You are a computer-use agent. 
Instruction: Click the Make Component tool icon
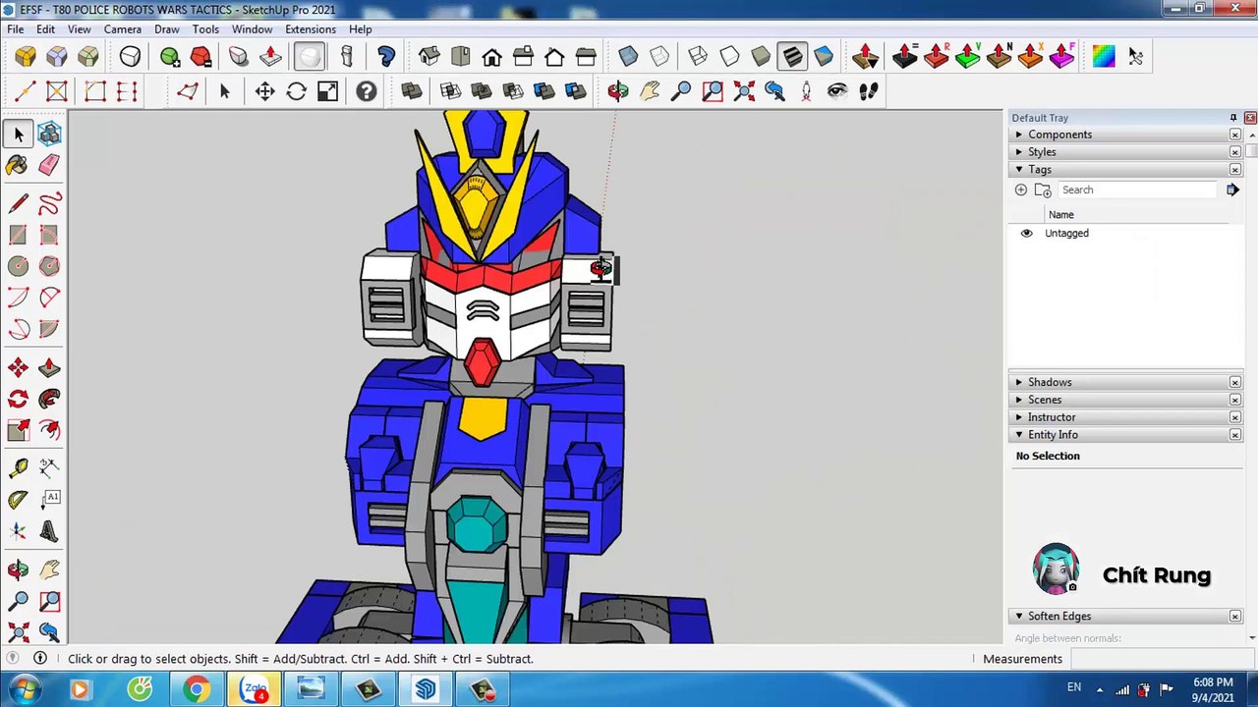click(x=49, y=134)
